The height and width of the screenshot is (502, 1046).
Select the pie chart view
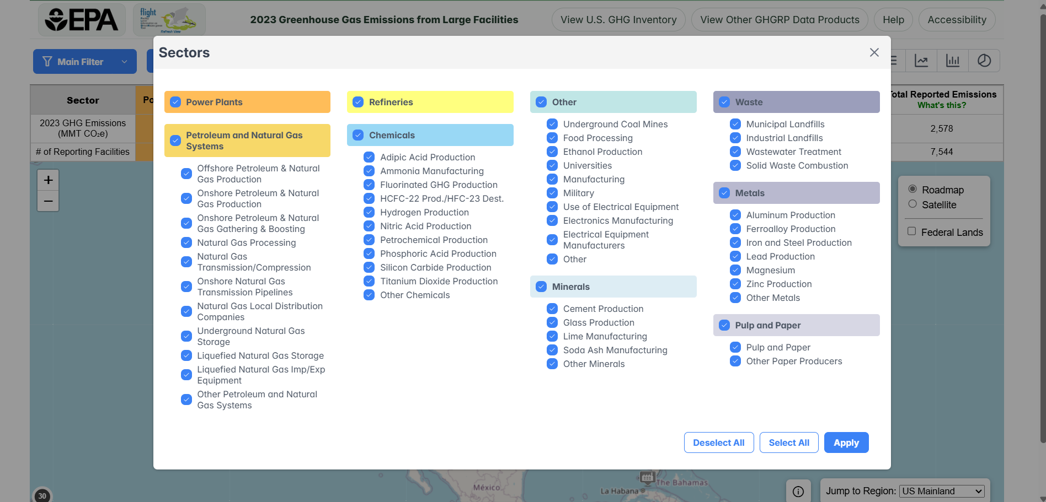click(x=984, y=61)
